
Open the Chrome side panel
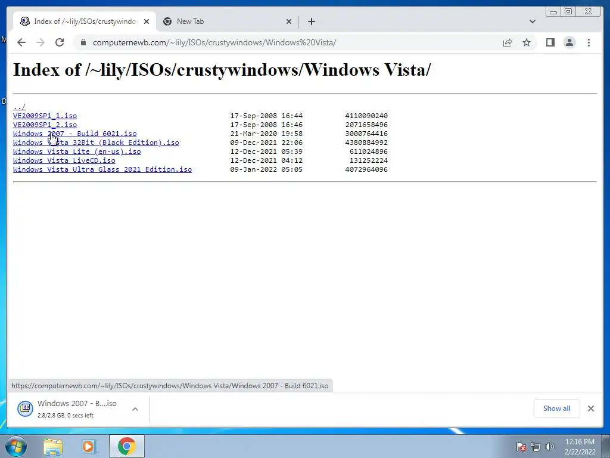point(550,42)
